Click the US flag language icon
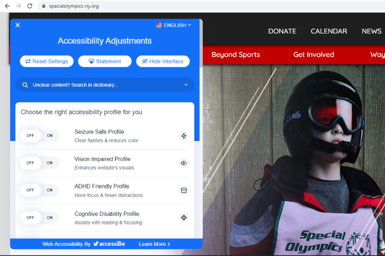Screen dimensions: 385x256 (159, 25)
